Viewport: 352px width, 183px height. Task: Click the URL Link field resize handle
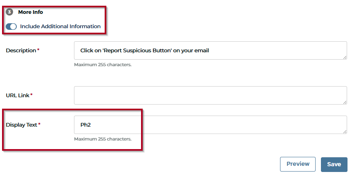[345, 102]
